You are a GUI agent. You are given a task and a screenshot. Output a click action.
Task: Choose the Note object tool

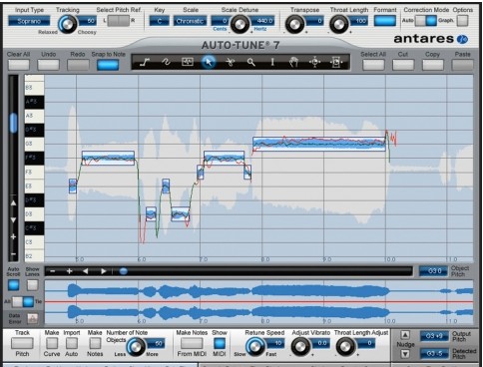point(188,62)
